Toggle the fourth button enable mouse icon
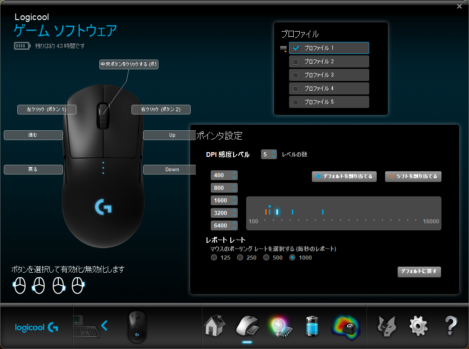 [x=78, y=285]
